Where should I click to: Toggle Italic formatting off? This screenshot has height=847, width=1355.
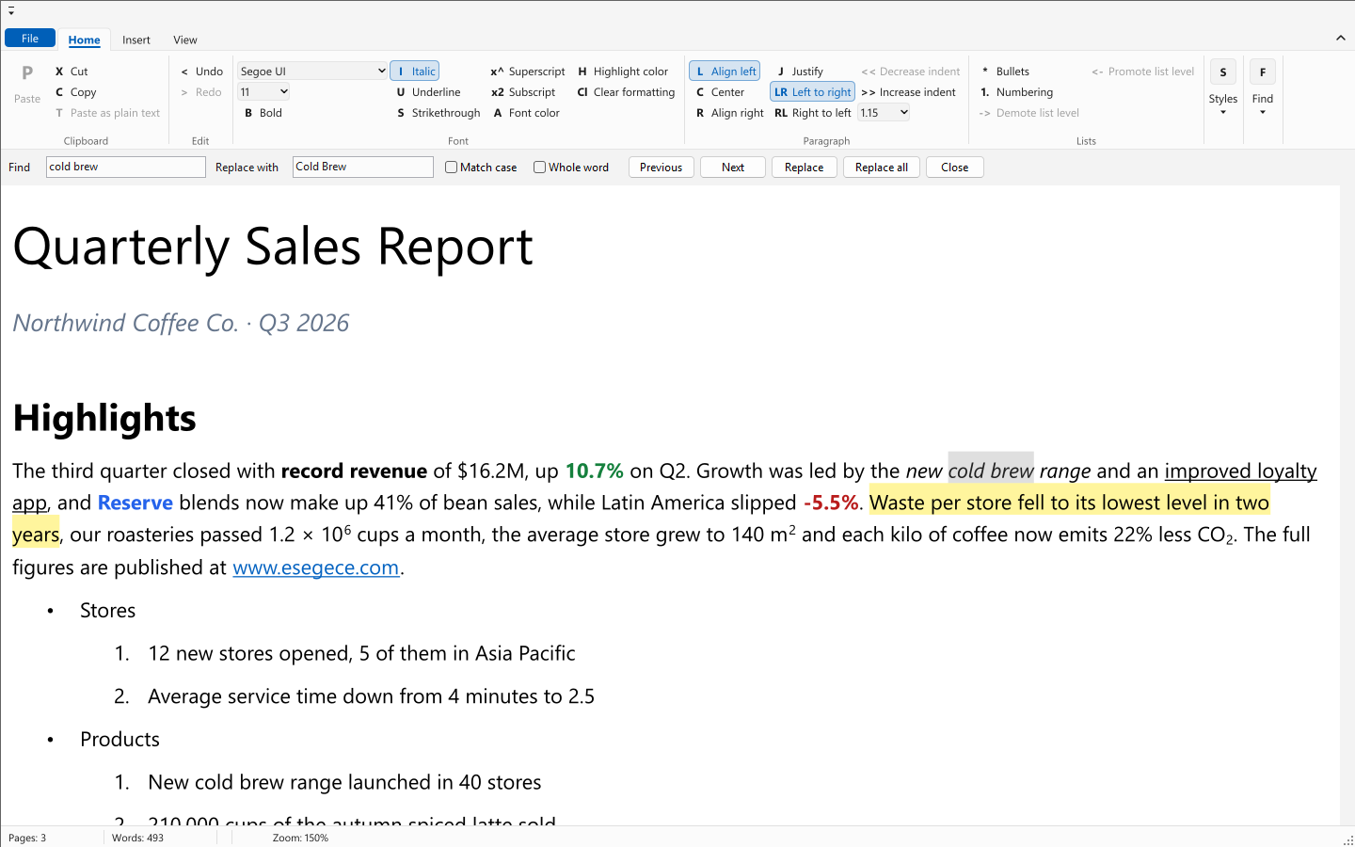[415, 72]
